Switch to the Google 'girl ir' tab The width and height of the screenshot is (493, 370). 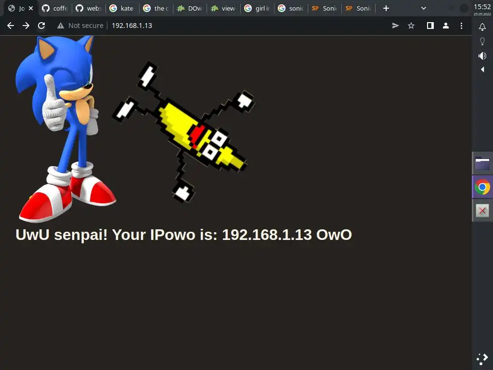coord(257,8)
